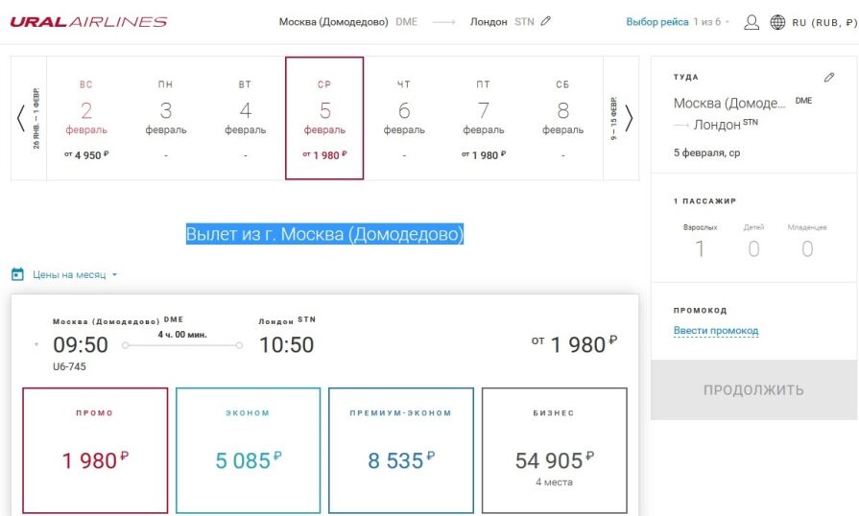Choose the Бизнес fare for 54 905 ₽
The width and height of the screenshot is (859, 516).
(x=555, y=451)
